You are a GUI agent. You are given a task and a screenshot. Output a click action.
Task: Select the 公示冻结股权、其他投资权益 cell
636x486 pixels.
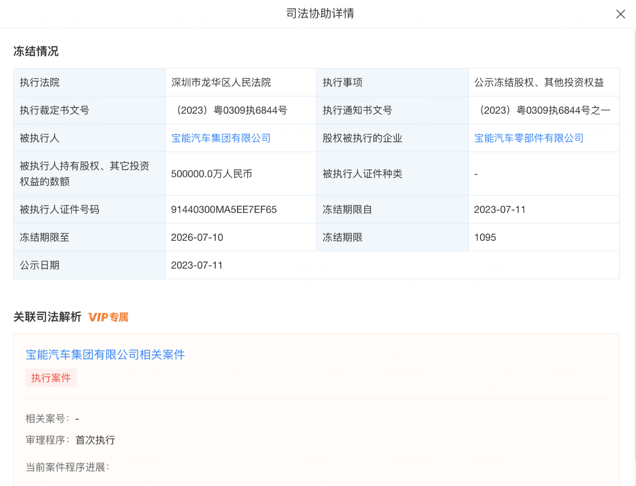tap(539, 82)
